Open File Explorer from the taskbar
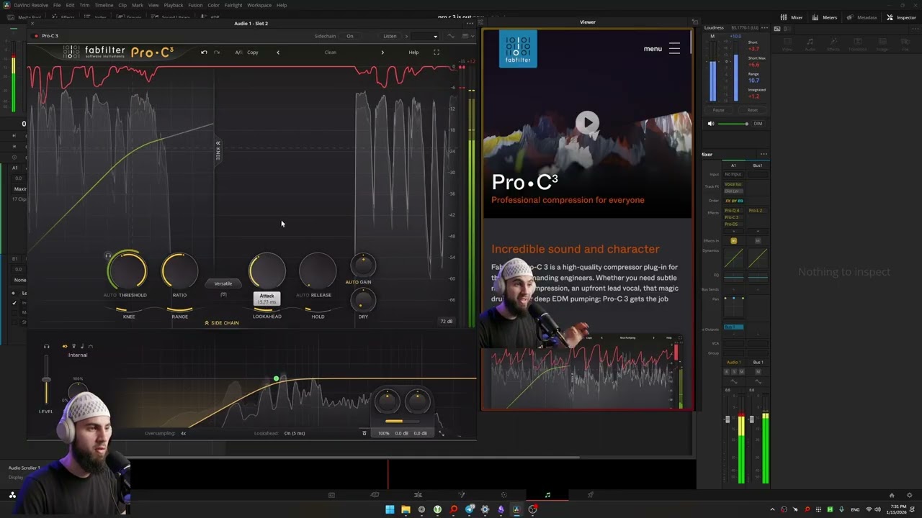The width and height of the screenshot is (922, 518). [406, 509]
